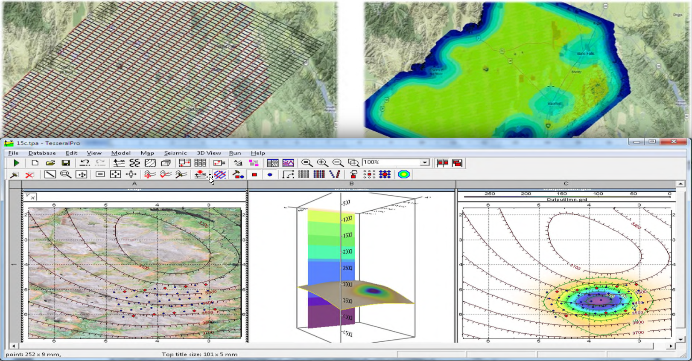The width and height of the screenshot is (692, 361).
Task: Click the vertical scrollbar up arrow
Action: point(680,184)
